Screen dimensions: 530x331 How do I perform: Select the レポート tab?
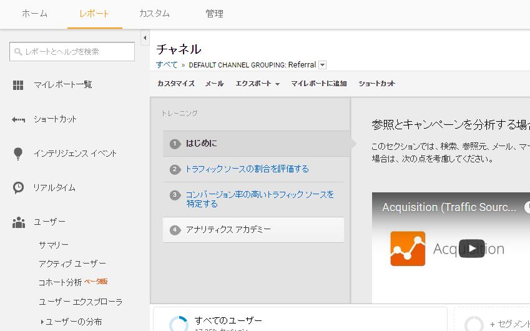pos(94,14)
